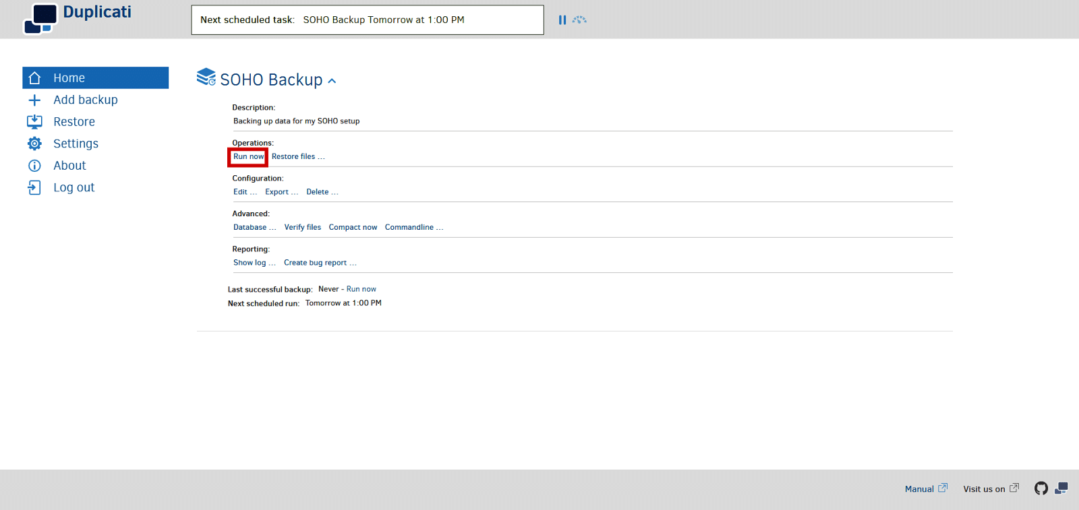
Task: Open the Manual link in footer
Action: 925,489
